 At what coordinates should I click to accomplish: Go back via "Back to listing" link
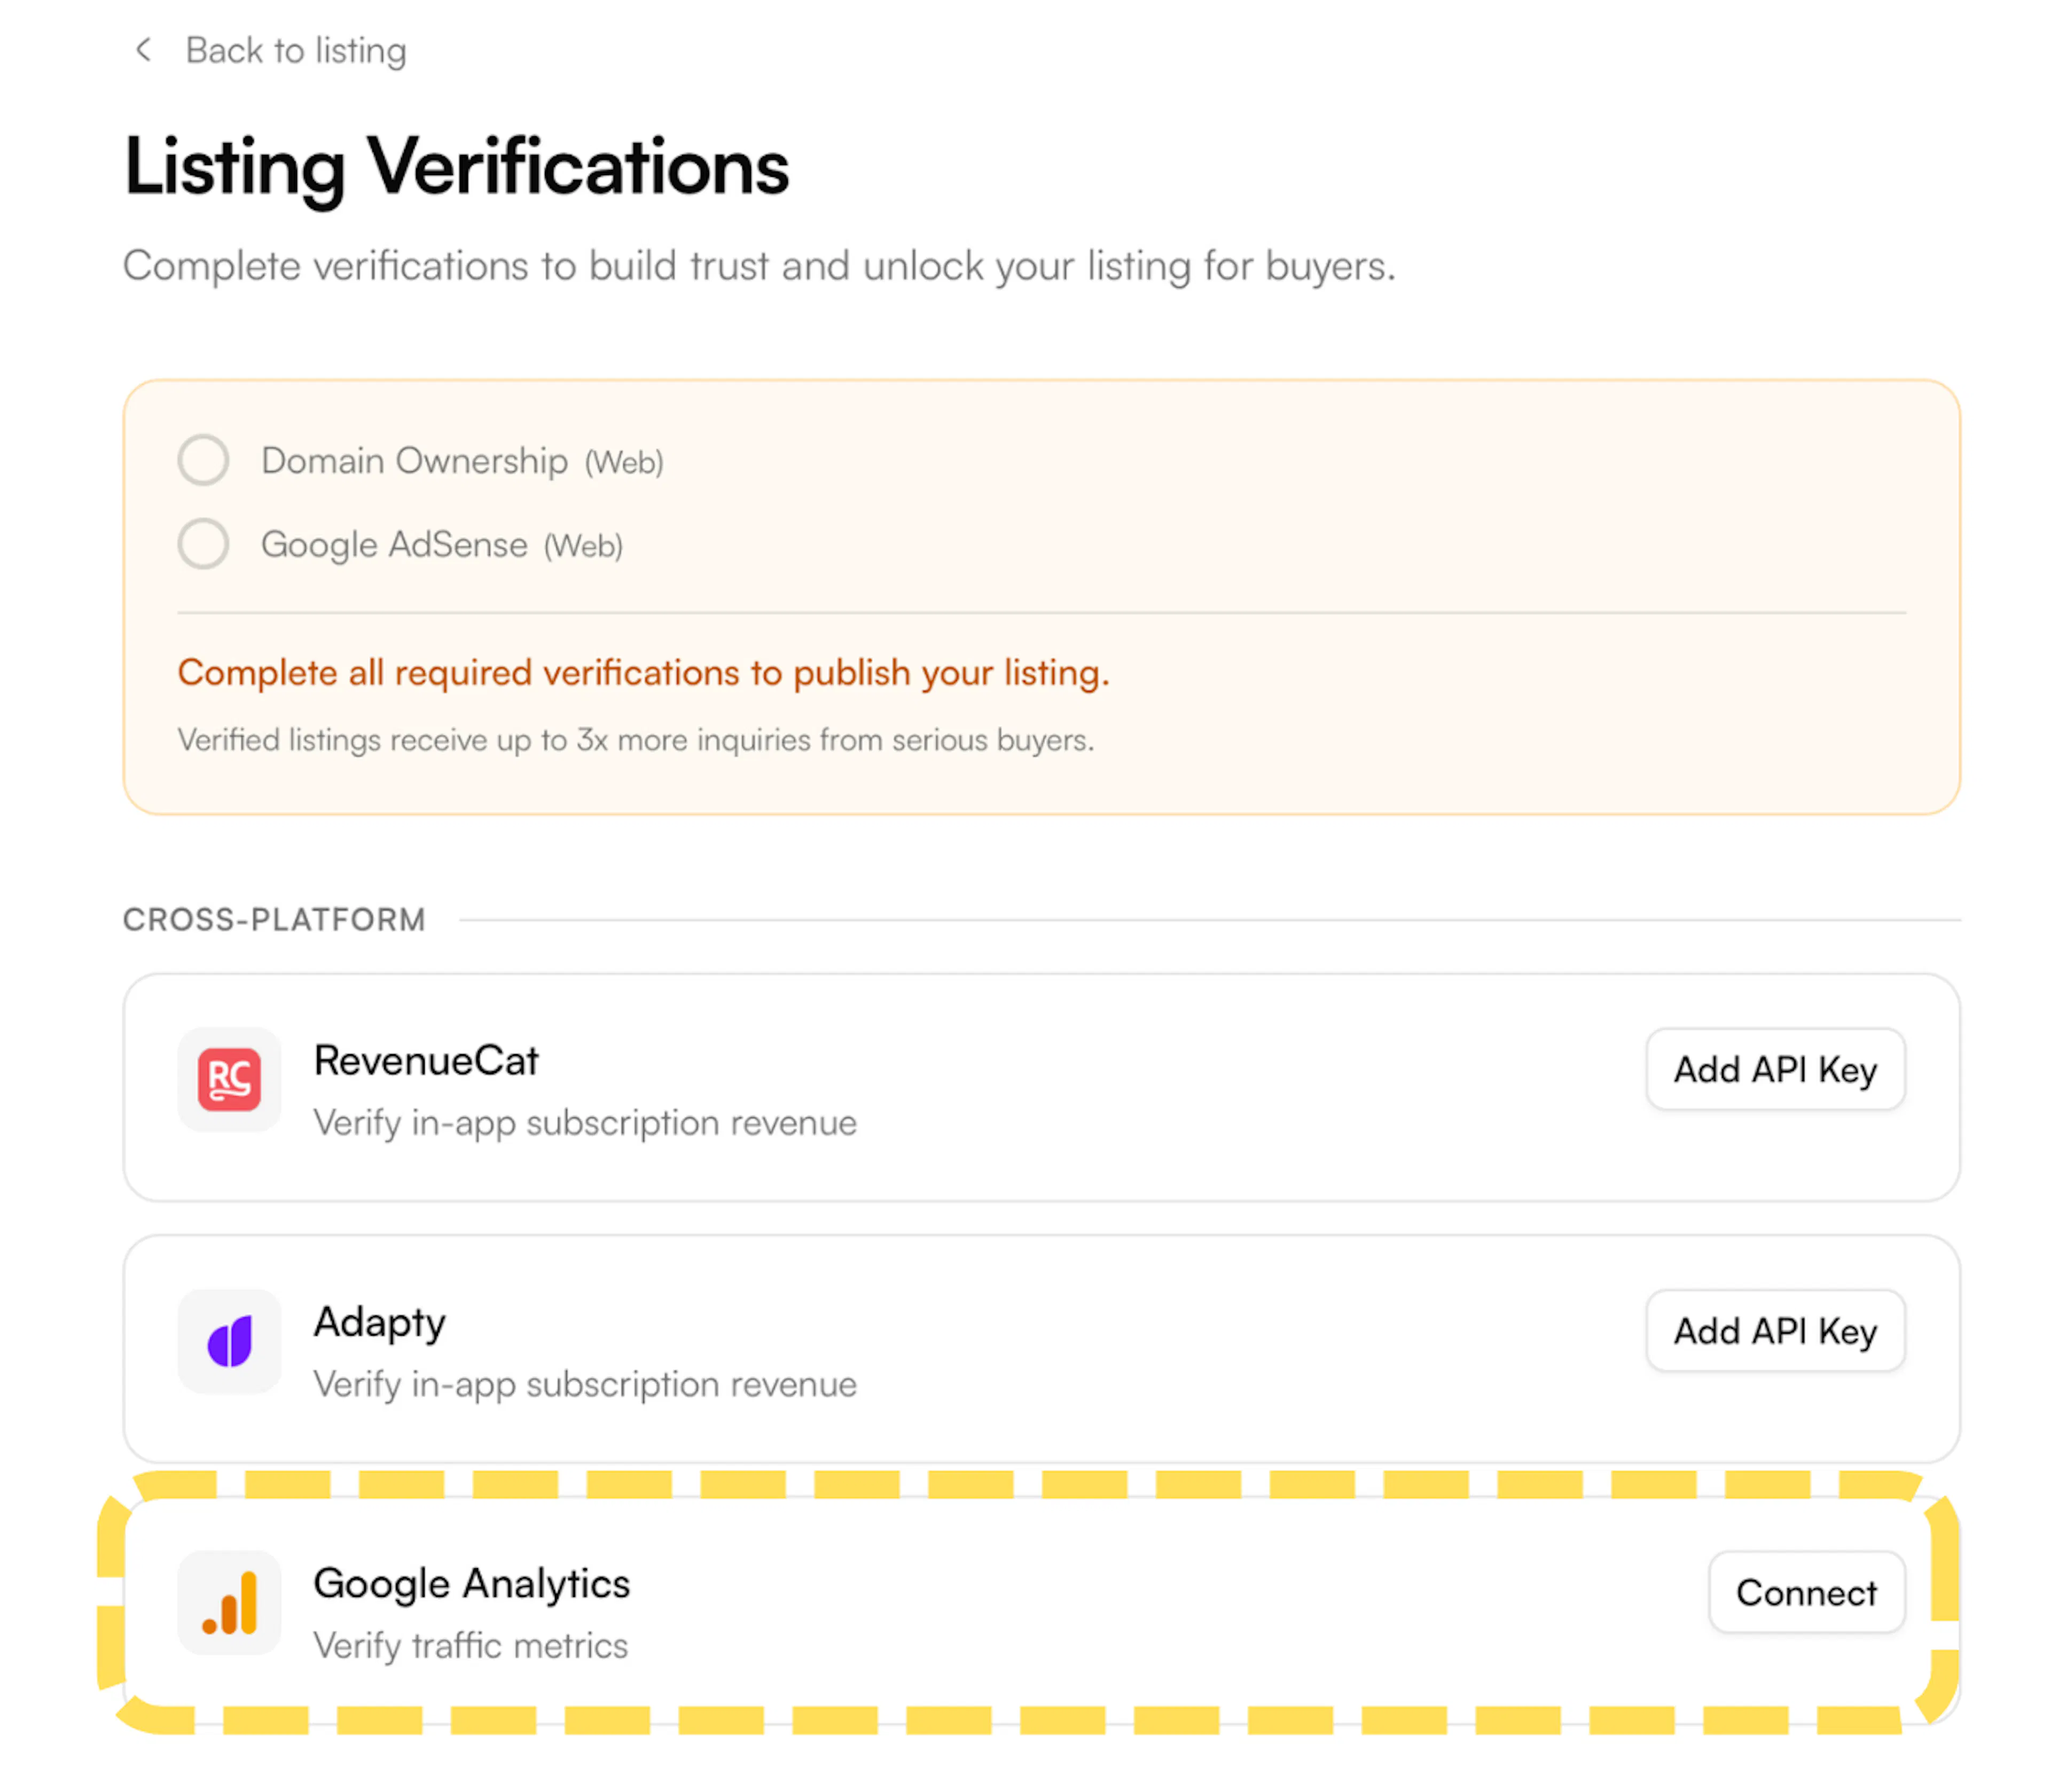tap(296, 50)
